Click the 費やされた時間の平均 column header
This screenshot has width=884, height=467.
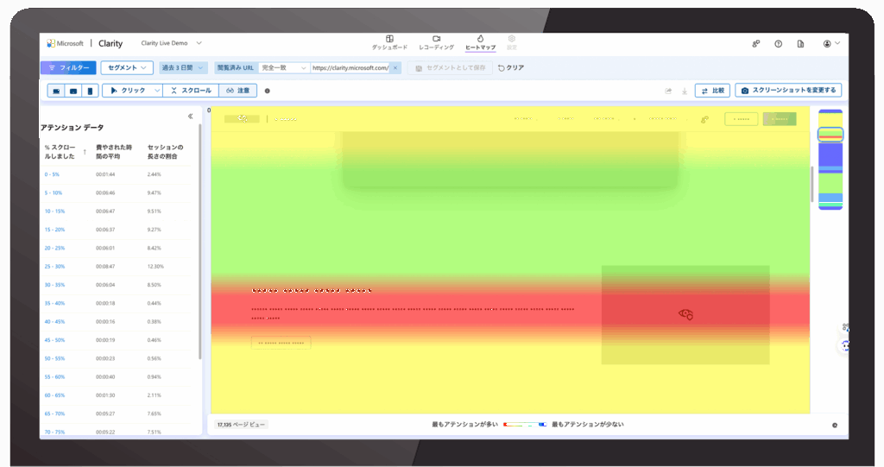[114, 152]
